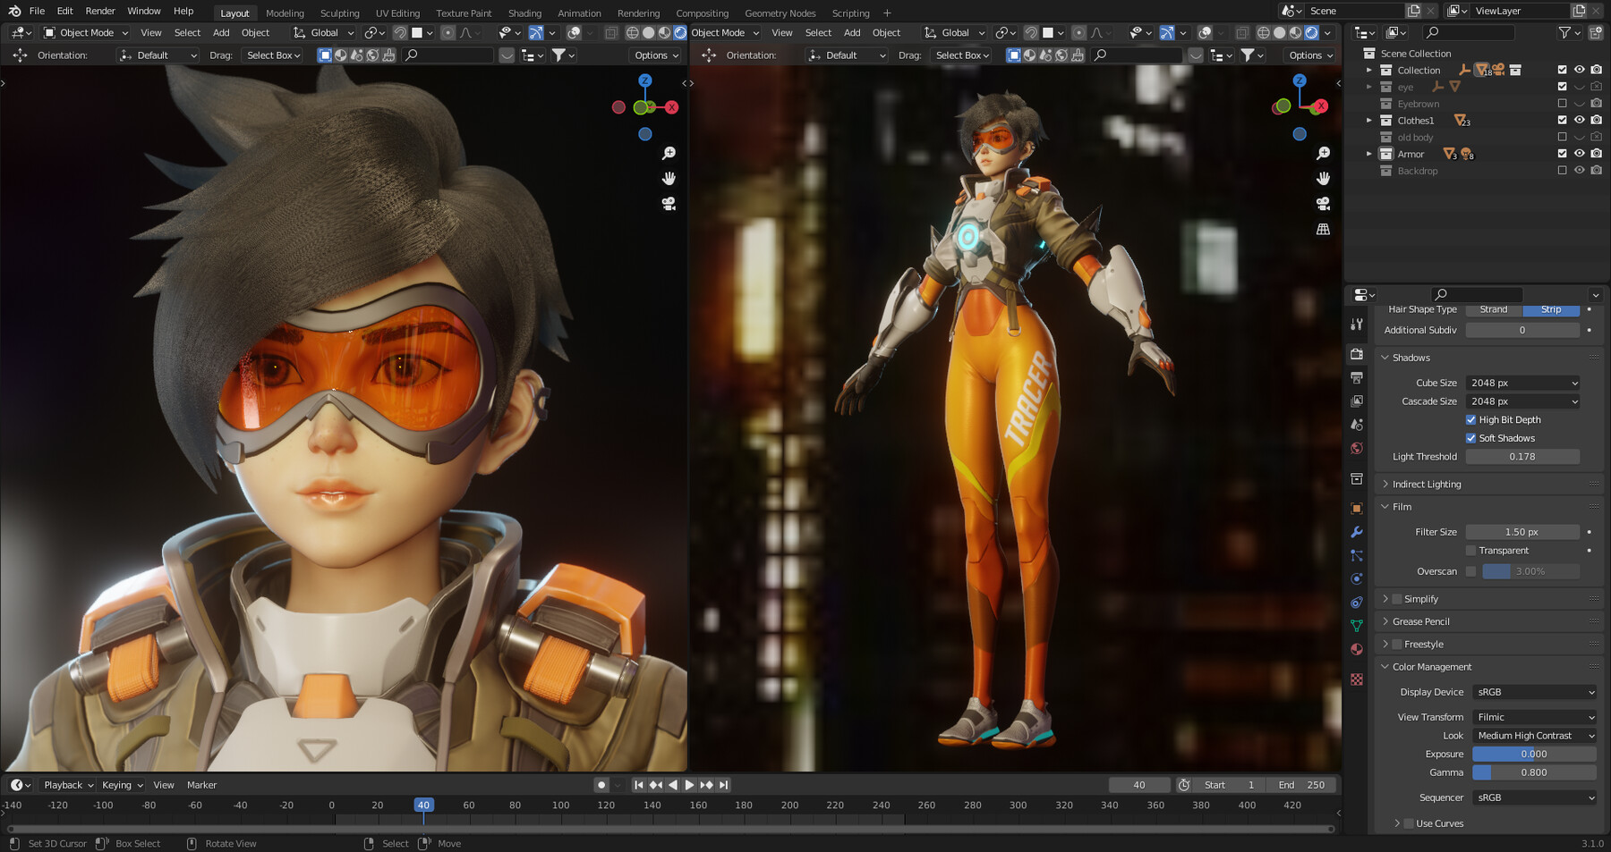Viewport: 1611px width, 852px height.
Task: Switch to the Geometry Nodes workspace tab
Action: point(780,13)
